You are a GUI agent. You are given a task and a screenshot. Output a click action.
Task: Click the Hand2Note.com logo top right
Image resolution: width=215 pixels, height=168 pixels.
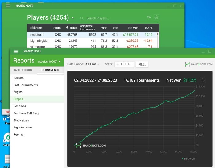[x=198, y=64]
